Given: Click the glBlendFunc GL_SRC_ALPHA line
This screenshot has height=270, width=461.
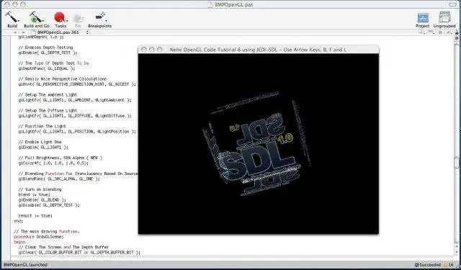Looking at the screenshot, I should (59, 179).
